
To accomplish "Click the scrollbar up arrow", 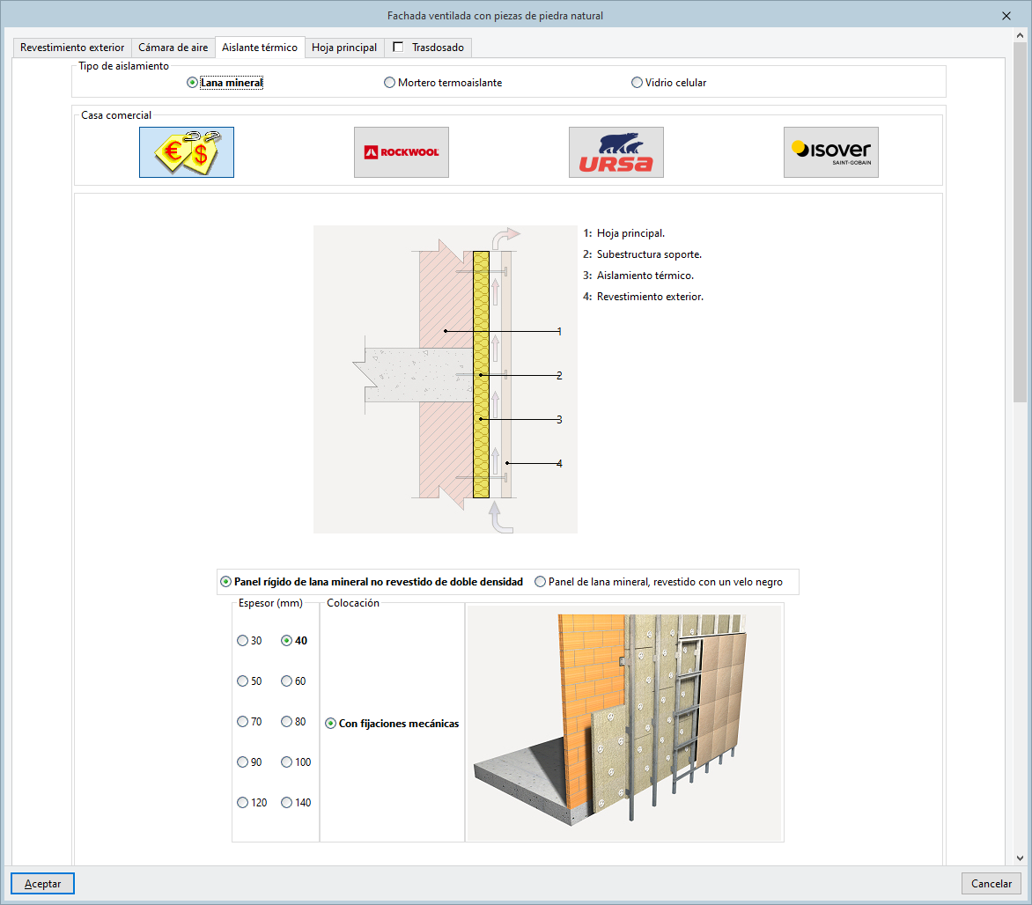I will [x=1020, y=35].
